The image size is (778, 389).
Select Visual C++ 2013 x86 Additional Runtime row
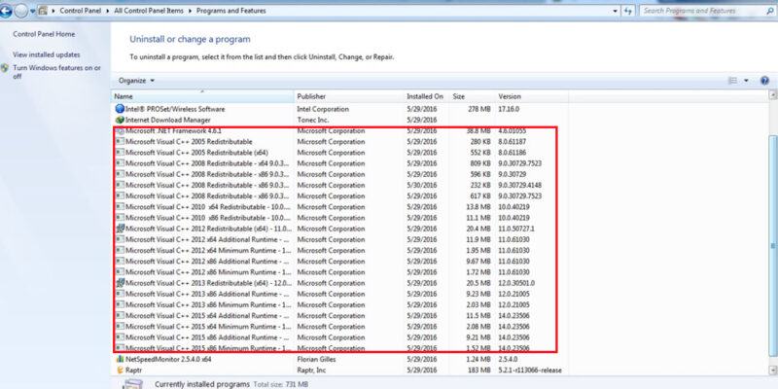(339, 294)
